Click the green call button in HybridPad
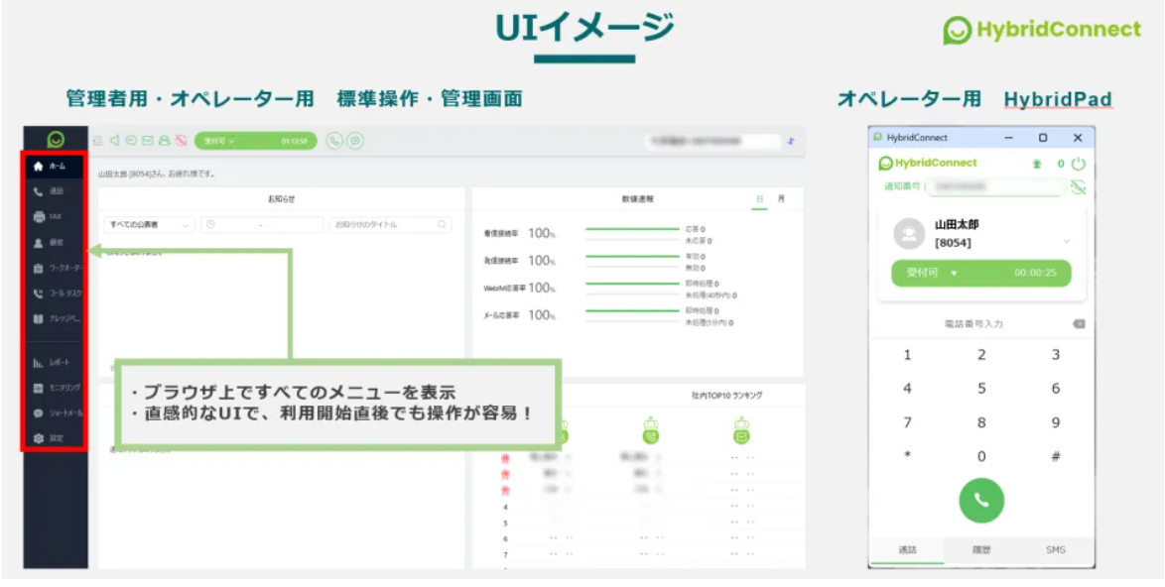 click(981, 501)
